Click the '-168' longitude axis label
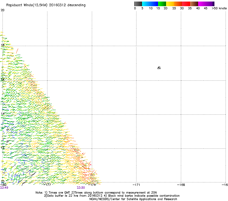 [x=181, y=185]
